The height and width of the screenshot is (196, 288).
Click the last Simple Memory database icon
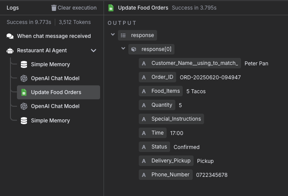(x=24, y=121)
